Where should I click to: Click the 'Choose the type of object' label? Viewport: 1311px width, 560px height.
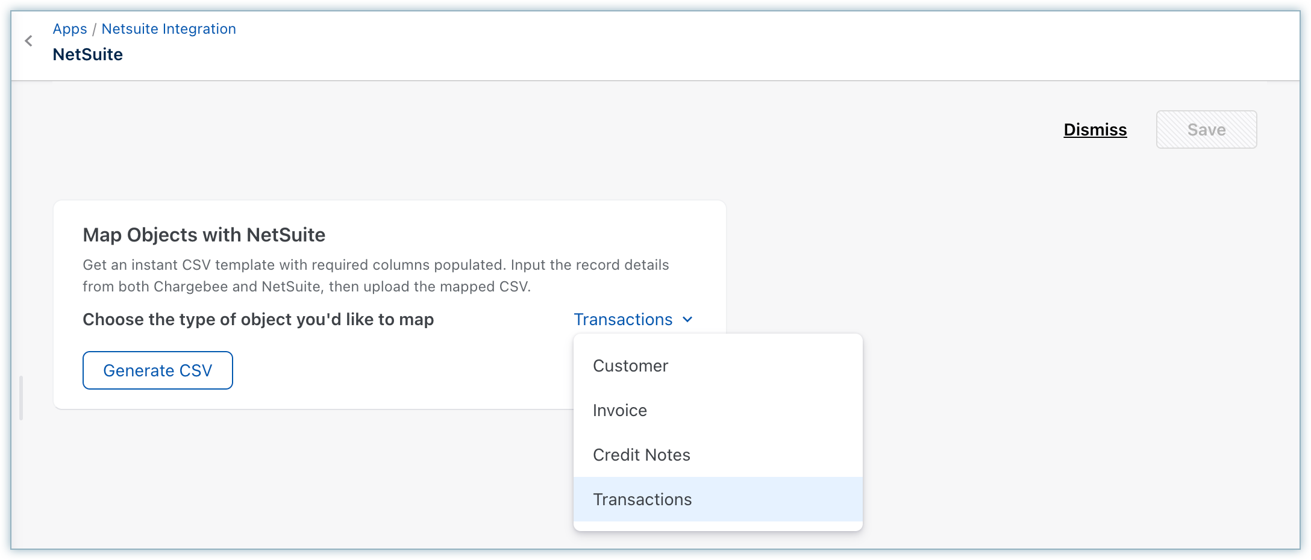(x=258, y=319)
